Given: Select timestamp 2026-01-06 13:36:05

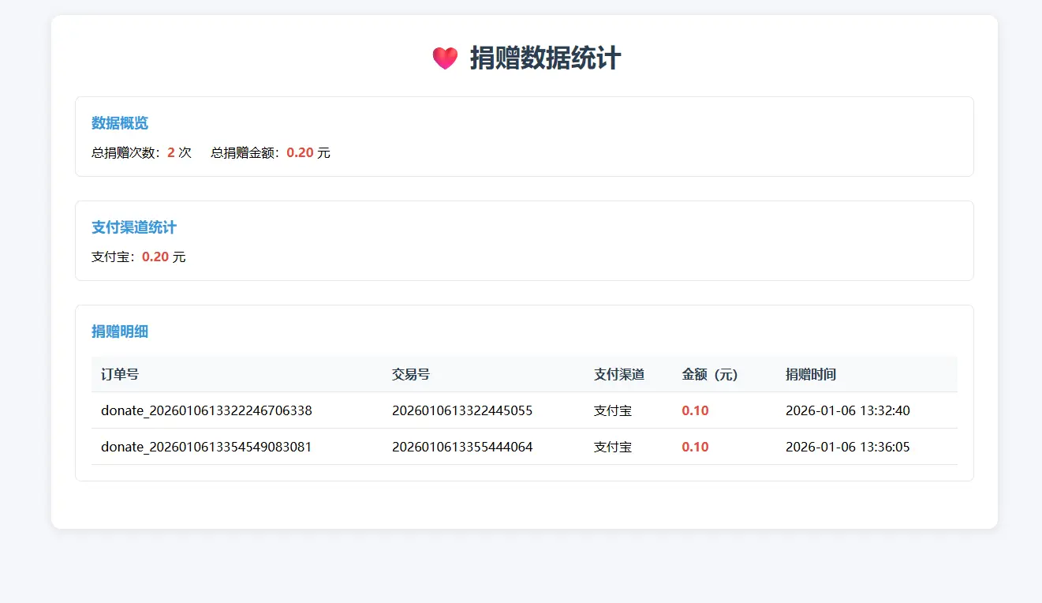Looking at the screenshot, I should pos(847,447).
